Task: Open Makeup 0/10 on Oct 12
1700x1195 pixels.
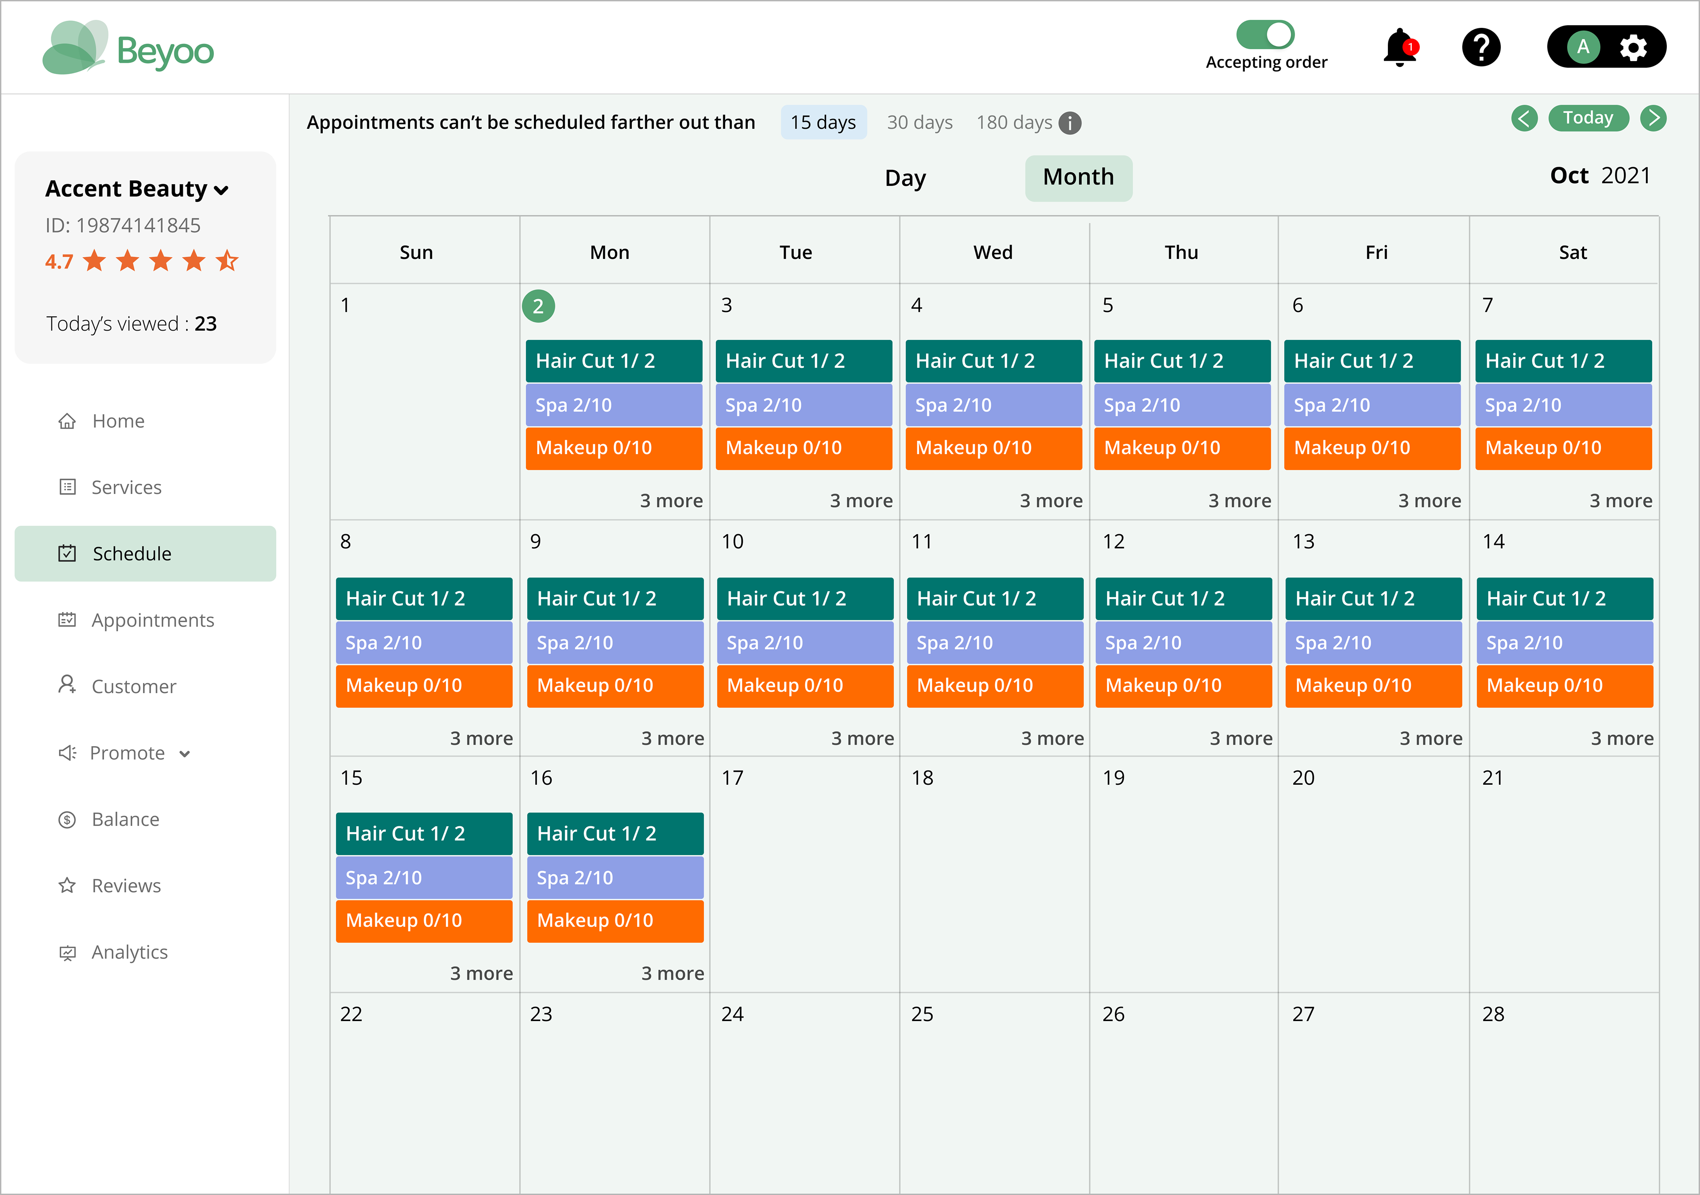Action: pos(1184,686)
